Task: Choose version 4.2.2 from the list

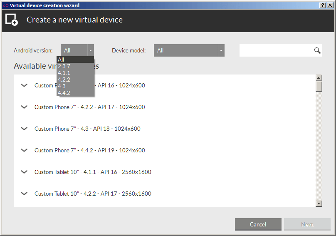Action: [x=75, y=79]
